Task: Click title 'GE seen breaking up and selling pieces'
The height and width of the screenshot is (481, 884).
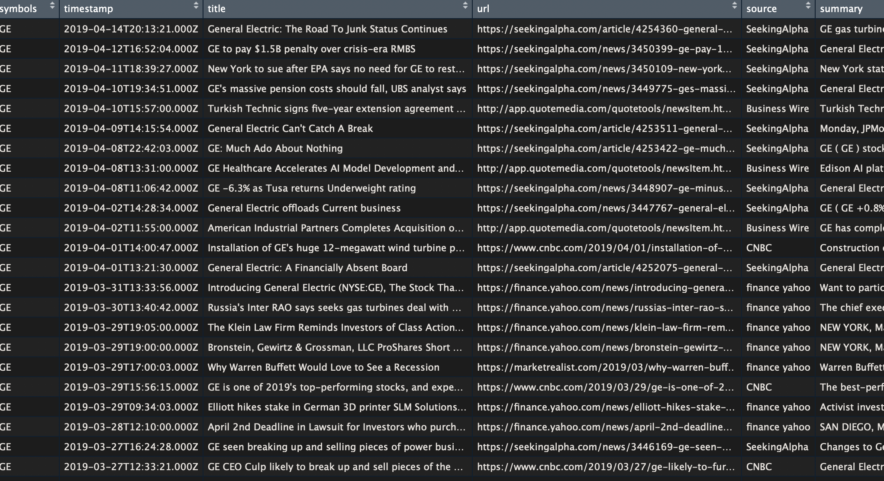Action: tap(336, 447)
